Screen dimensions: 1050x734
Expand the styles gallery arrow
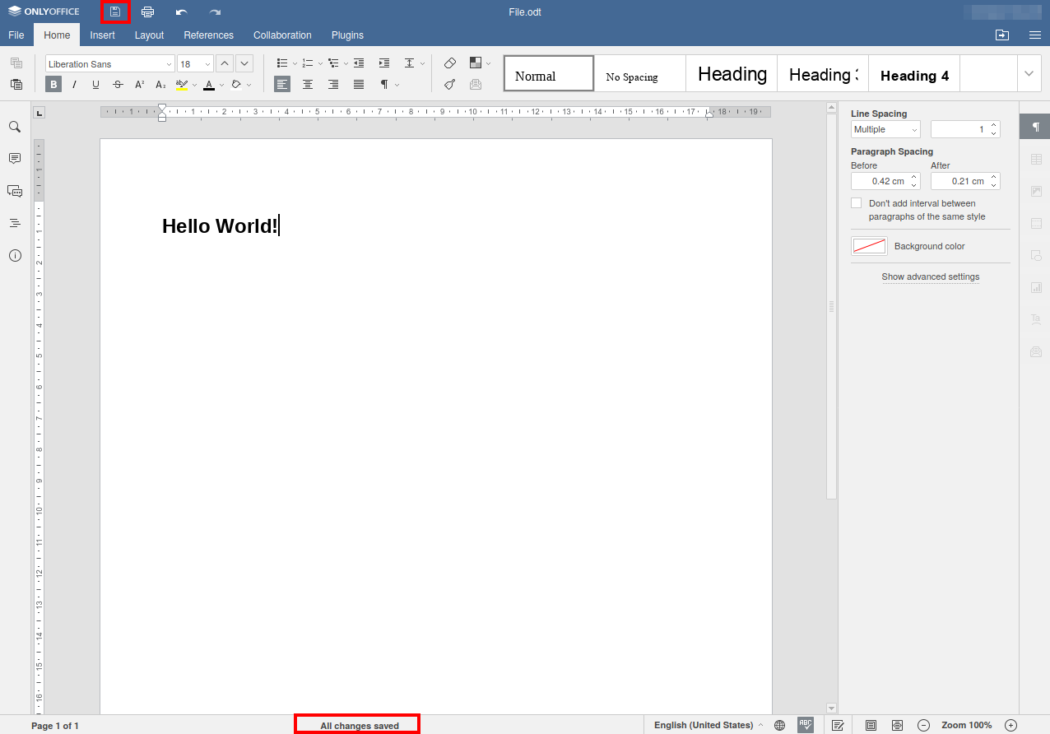tap(1029, 74)
